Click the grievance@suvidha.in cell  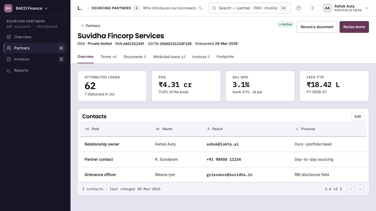click(229, 175)
